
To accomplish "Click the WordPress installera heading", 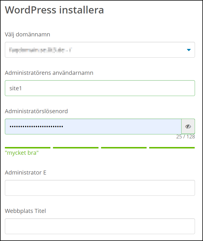I will coord(54,10).
